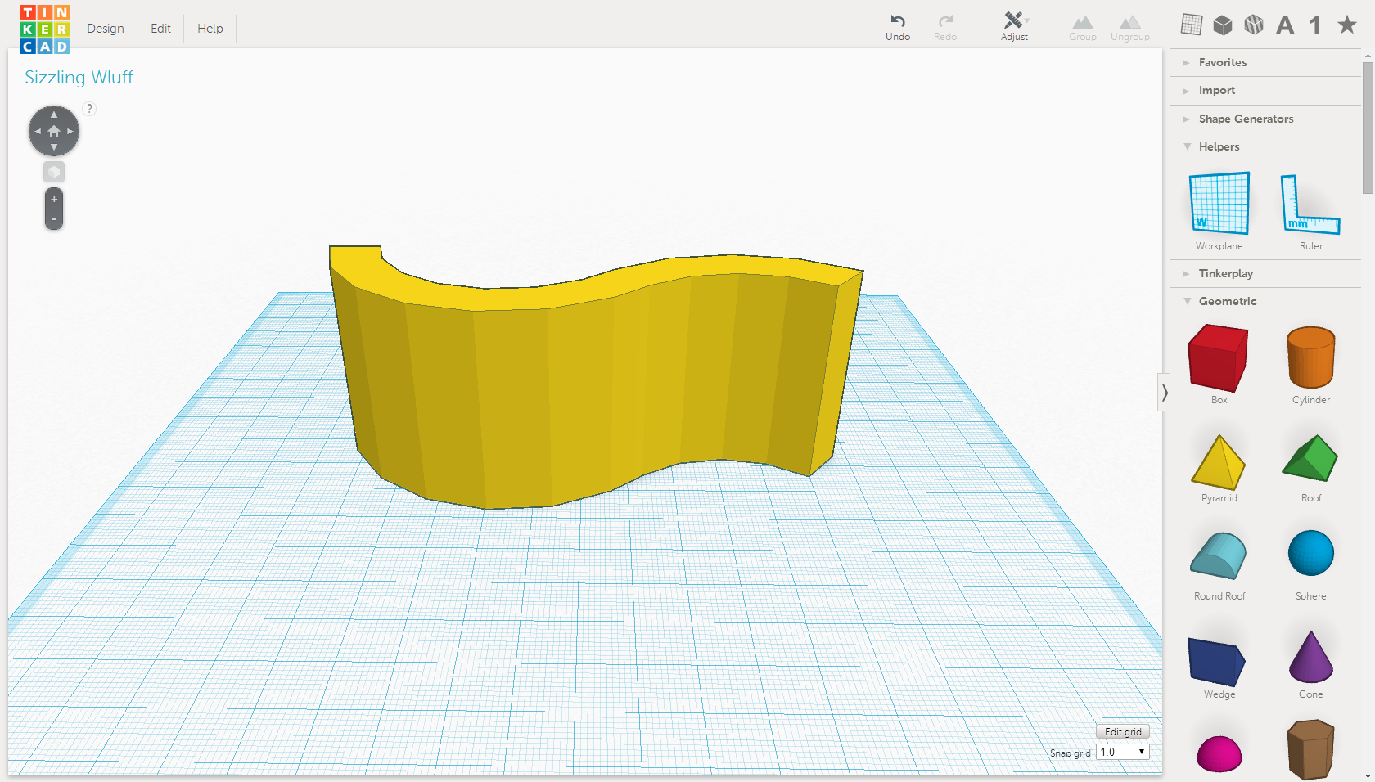Collapse the Helpers section
This screenshot has width=1375, height=782.
pos(1219,146)
